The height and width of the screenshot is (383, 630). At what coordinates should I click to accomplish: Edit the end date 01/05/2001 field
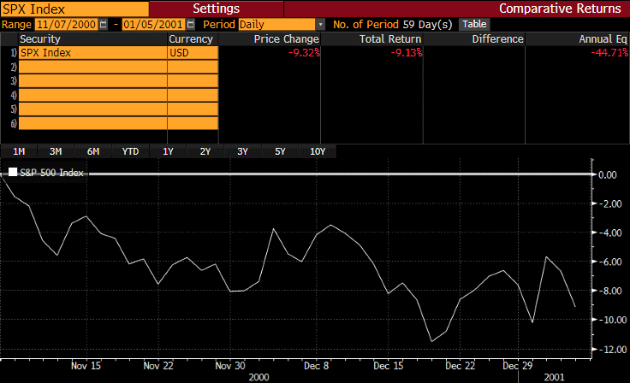point(153,25)
